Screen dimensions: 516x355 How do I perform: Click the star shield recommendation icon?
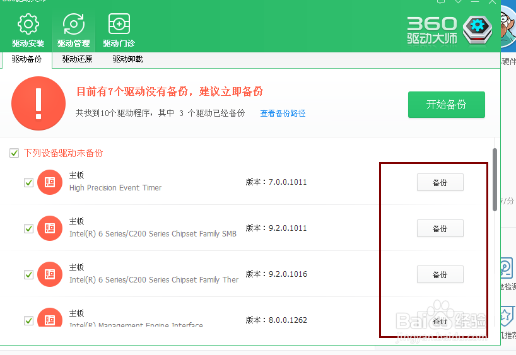(507, 317)
